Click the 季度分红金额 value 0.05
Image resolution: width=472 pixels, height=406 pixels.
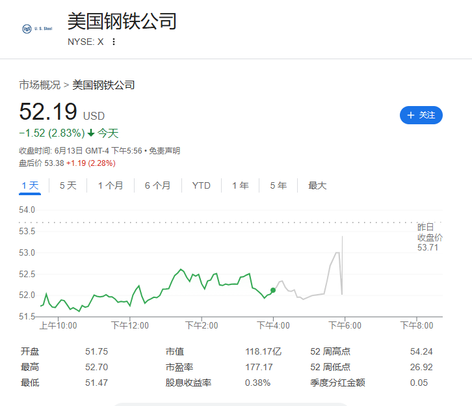[419, 383]
